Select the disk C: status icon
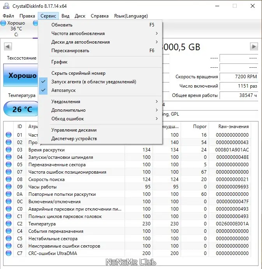262x269 pixels. pos(4,23)
